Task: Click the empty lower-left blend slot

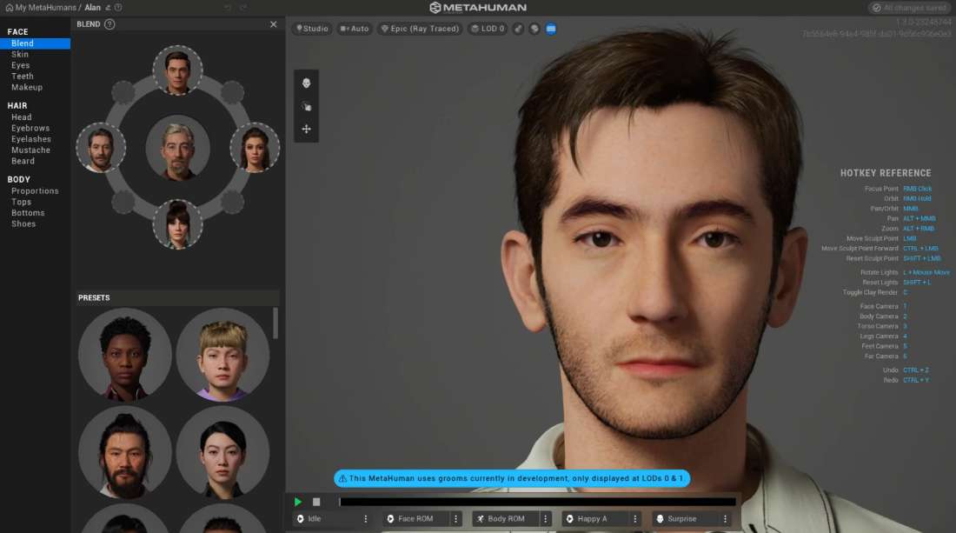Action: click(123, 202)
